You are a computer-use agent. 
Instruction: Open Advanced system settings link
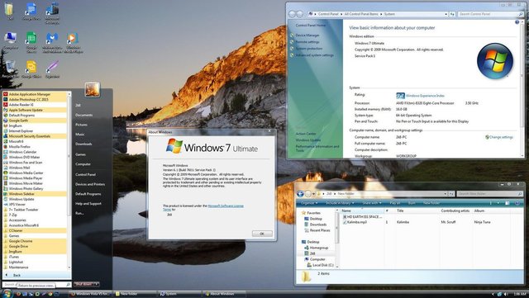[314, 55]
